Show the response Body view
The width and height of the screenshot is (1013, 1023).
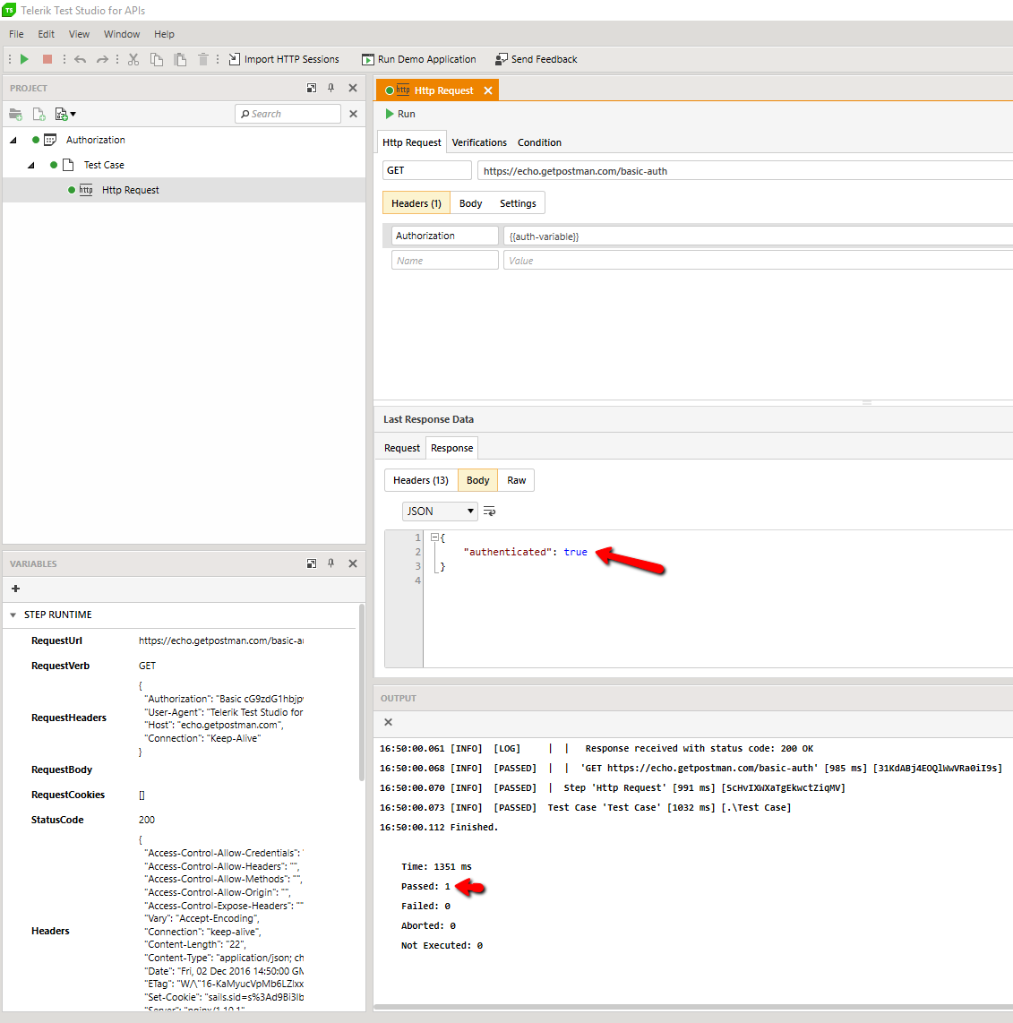coord(477,480)
